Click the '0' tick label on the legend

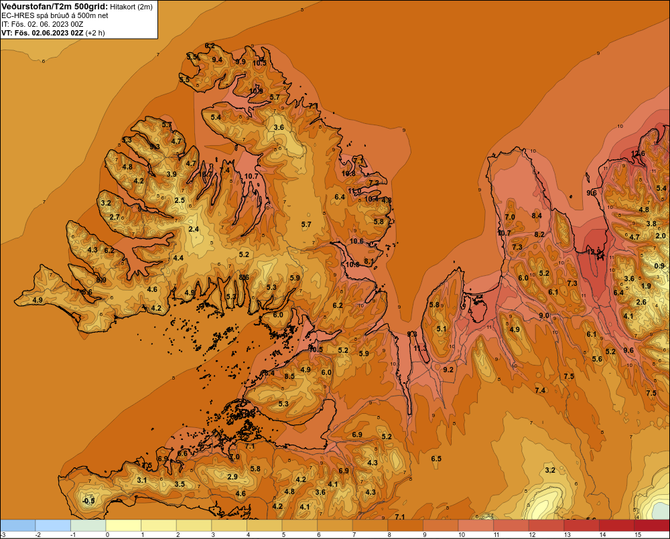point(107,535)
